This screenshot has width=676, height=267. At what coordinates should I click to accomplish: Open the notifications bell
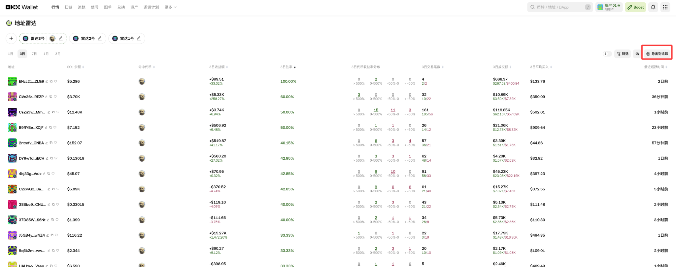(653, 7)
